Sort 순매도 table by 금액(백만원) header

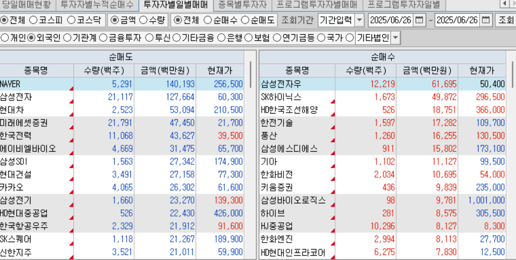pyautogui.click(x=165, y=71)
